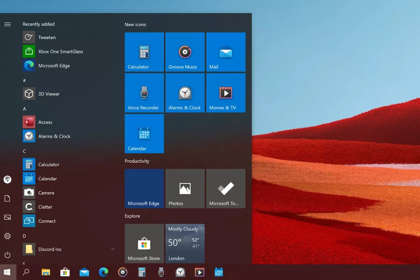Open the Movies & TV tile
Viewport: 420px width, 280px height.
pyautogui.click(x=226, y=93)
